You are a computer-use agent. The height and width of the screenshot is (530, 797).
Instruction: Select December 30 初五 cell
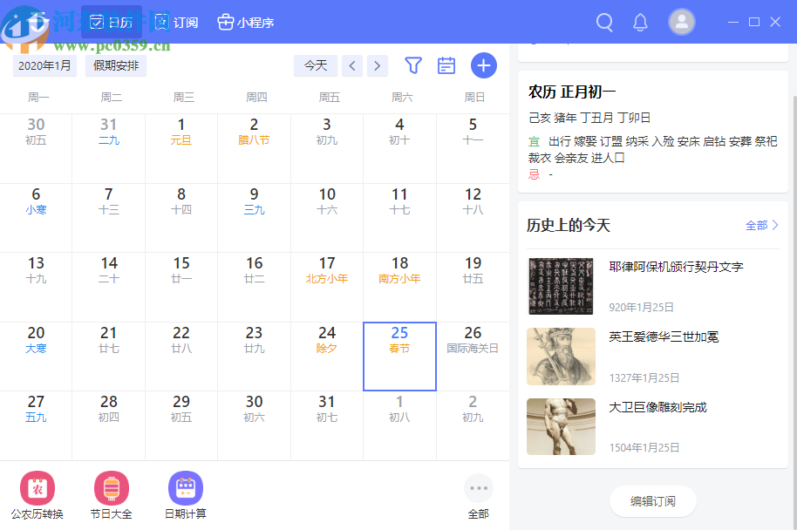point(36,148)
